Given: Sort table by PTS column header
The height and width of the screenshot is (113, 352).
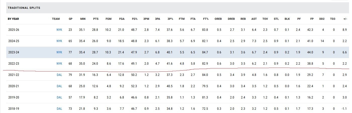Looking at the screenshot, I should pyautogui.click(x=96, y=19).
